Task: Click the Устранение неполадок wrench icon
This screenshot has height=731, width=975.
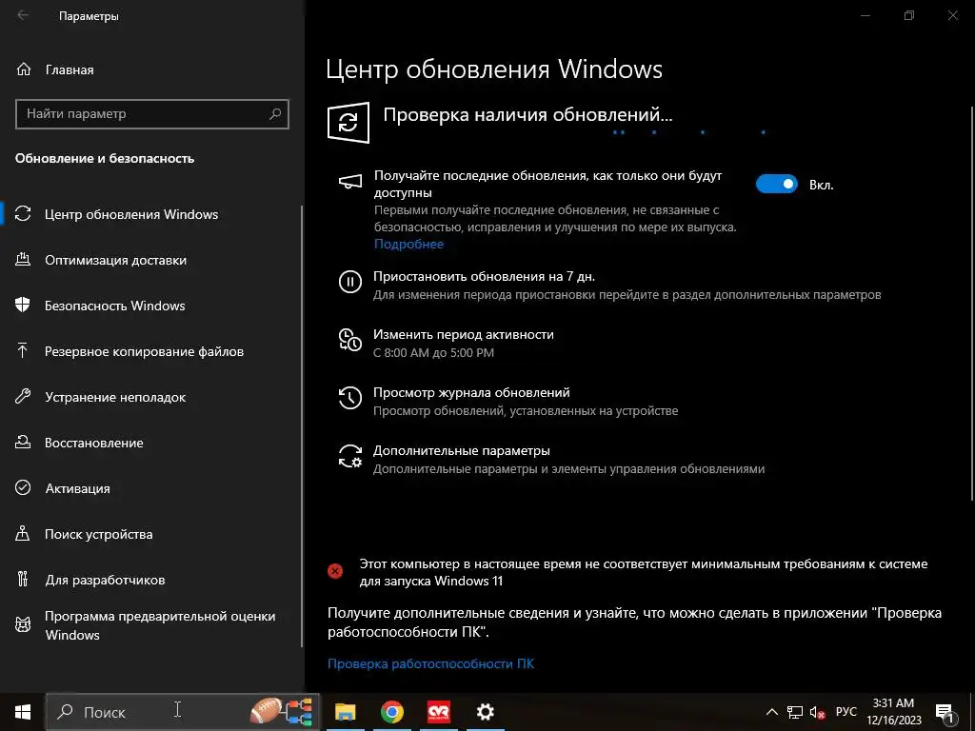Action: coord(23,397)
